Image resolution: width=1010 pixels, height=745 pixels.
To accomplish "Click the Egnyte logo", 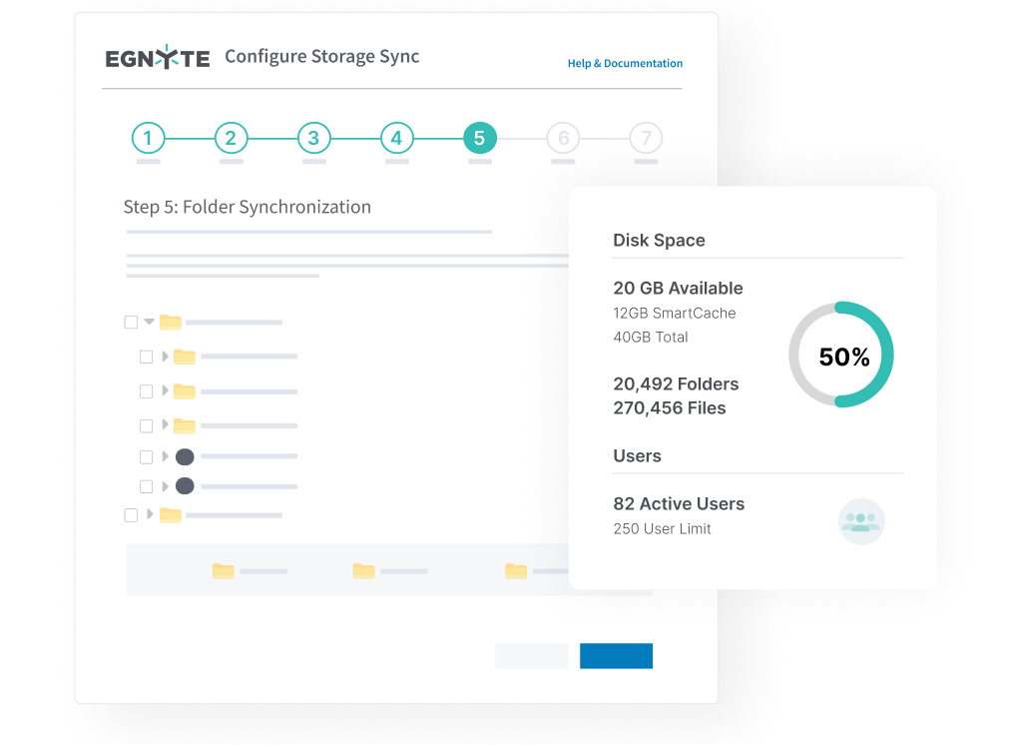I will tap(157, 58).
